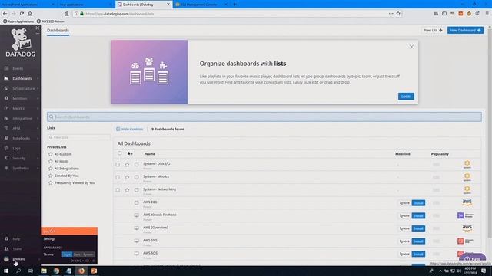The height and width of the screenshot is (276, 492).
Task: Favorite the System - Networking dashboard
Action: click(127, 190)
